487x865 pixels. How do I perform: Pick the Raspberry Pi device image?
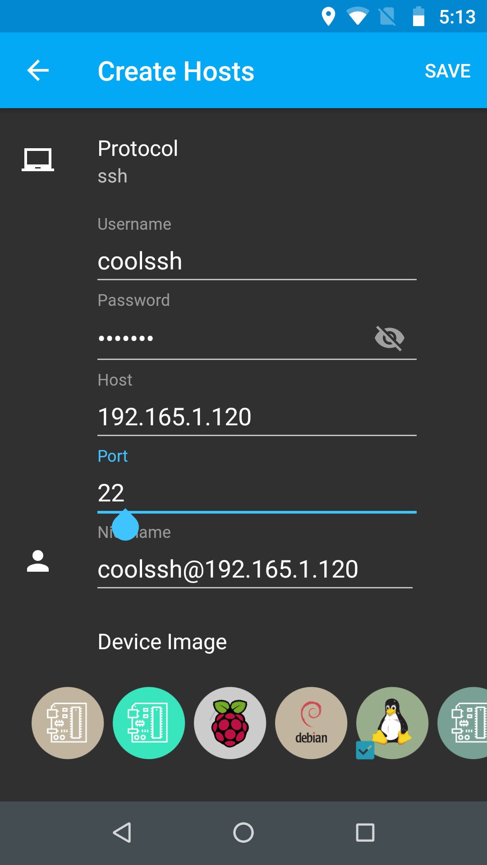[x=230, y=723]
